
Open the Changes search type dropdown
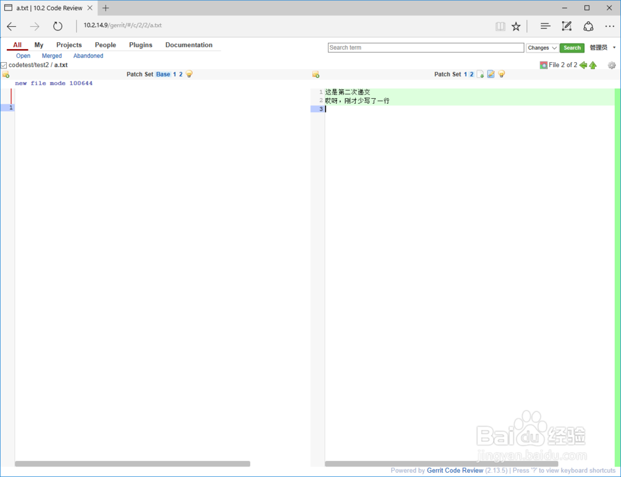[542, 48]
